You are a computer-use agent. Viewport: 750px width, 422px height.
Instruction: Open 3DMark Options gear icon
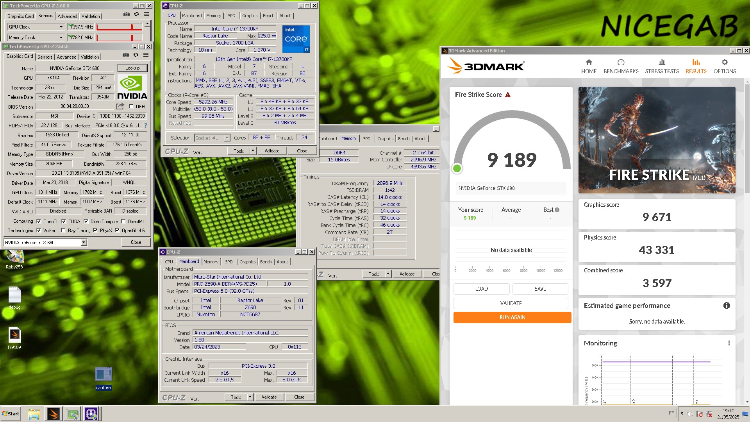coord(725,62)
